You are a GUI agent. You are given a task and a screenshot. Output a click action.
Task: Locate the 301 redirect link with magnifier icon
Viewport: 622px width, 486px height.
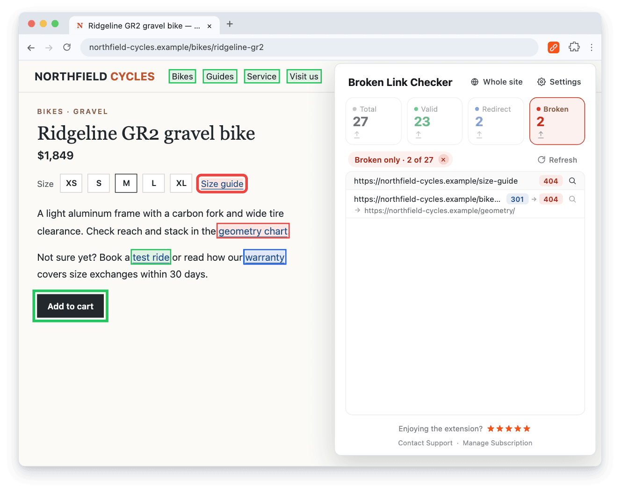click(x=572, y=199)
